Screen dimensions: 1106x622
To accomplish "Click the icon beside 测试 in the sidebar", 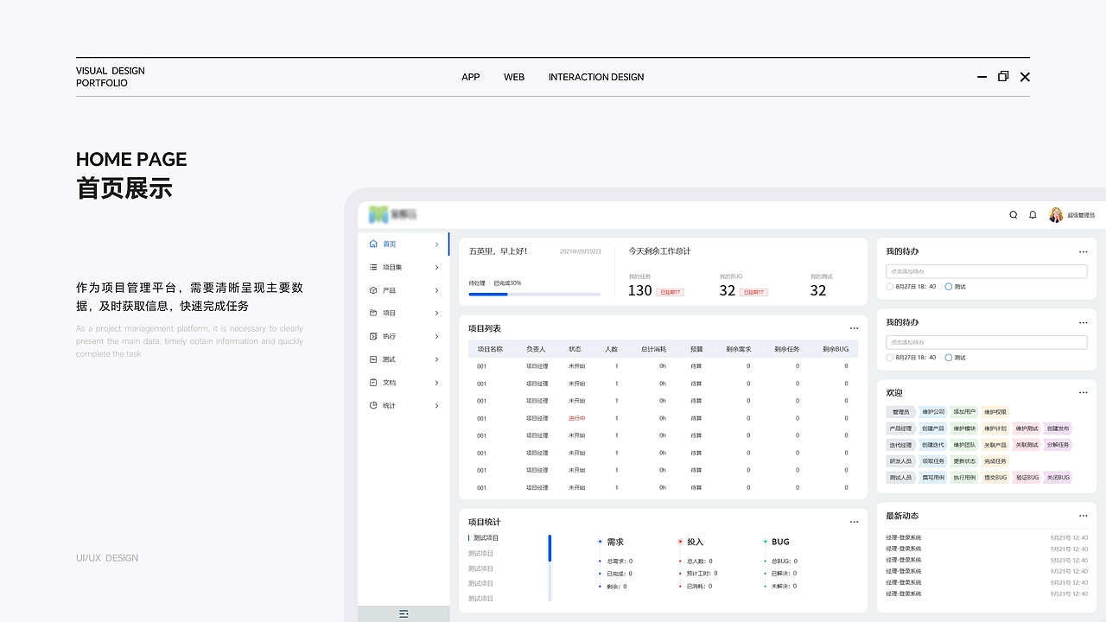I will [x=373, y=359].
